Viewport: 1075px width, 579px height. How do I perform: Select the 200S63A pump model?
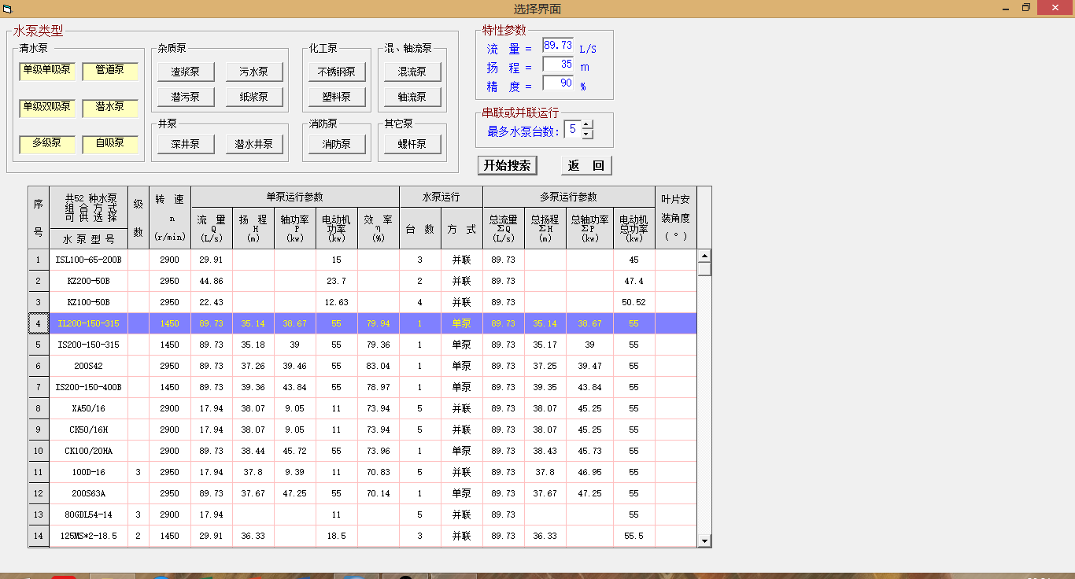tap(88, 493)
